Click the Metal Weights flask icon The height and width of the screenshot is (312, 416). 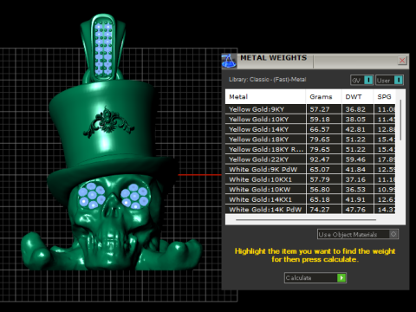(x=229, y=61)
